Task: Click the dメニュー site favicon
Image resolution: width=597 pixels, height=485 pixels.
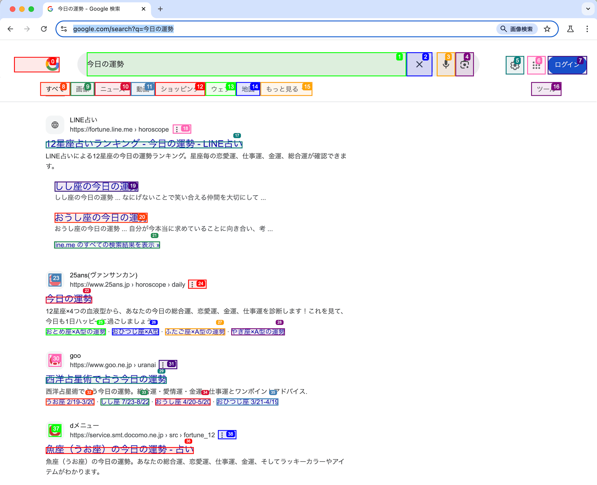Action: tap(55, 430)
